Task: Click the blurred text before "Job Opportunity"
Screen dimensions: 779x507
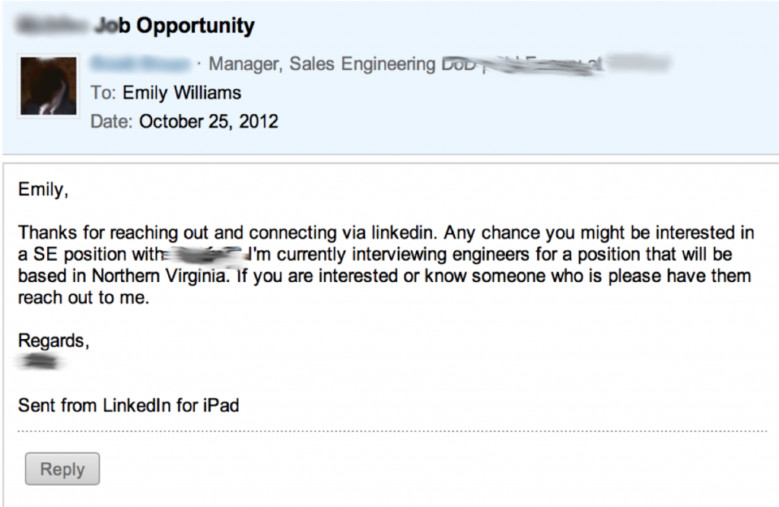Action: [53, 26]
